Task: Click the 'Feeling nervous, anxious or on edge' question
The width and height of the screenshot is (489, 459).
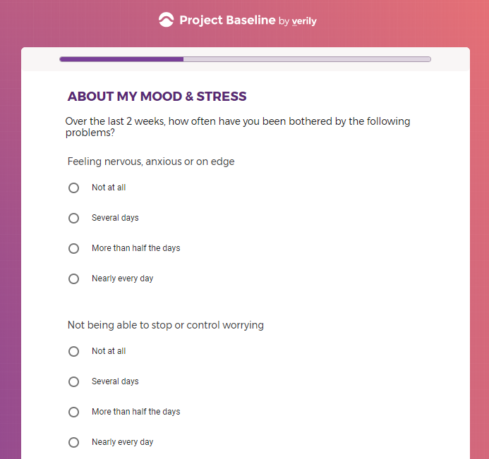Action: pos(151,161)
